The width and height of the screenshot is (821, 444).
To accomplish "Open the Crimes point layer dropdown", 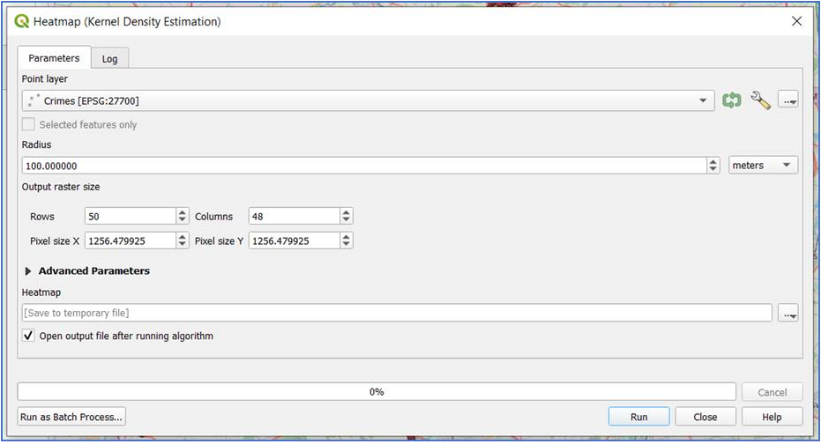I will pyautogui.click(x=368, y=100).
